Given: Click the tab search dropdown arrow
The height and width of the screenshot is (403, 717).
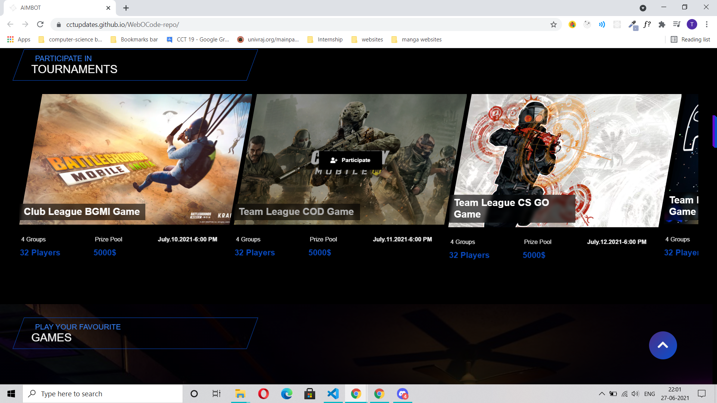Looking at the screenshot, I should click(x=643, y=8).
